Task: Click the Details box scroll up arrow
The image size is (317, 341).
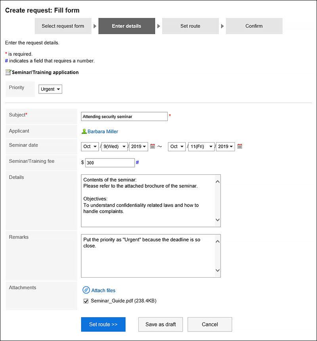Action: (x=218, y=182)
